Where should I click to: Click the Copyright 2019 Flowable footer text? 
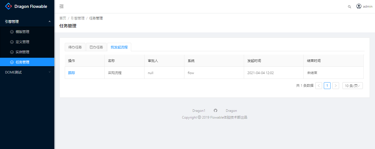coord(215,117)
